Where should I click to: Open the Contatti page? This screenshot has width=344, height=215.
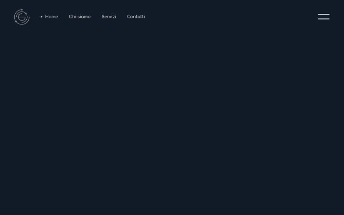(136, 17)
